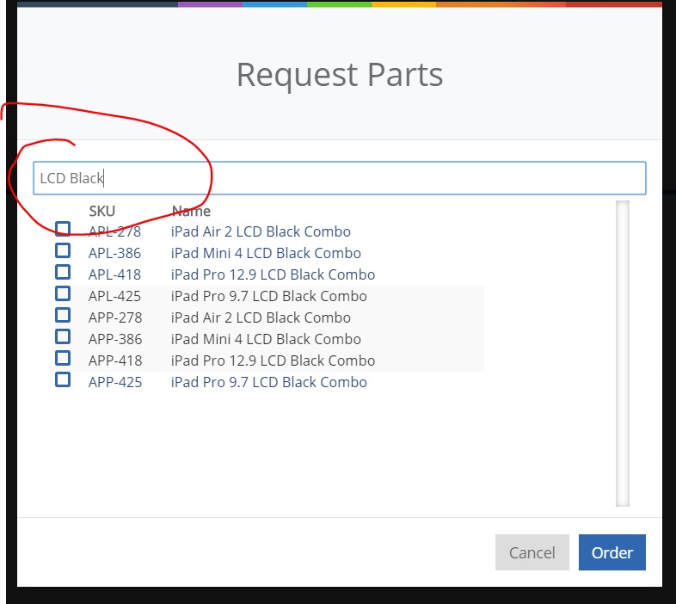
Task: Enable the APL-425 row checkbox
Action: point(63,293)
